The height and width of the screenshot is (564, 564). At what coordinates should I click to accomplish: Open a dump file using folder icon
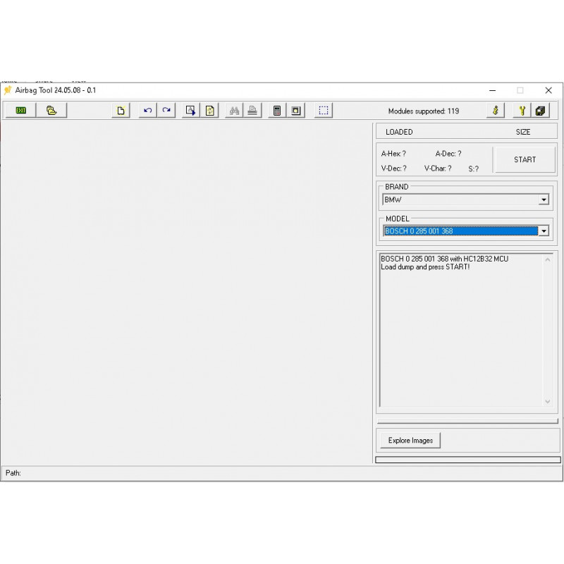[x=51, y=110]
